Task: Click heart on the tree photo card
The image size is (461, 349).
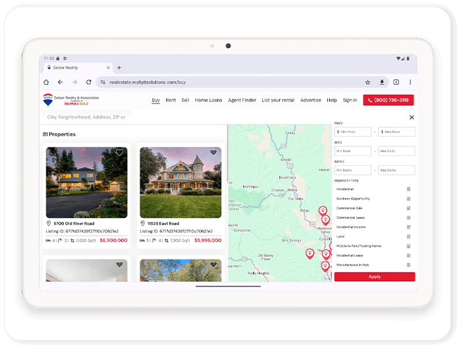Action: (213, 265)
